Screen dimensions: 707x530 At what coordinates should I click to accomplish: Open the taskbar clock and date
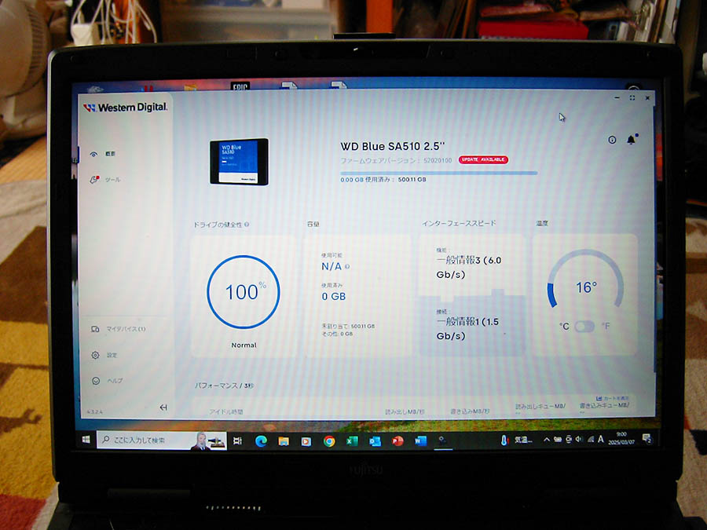(621, 438)
